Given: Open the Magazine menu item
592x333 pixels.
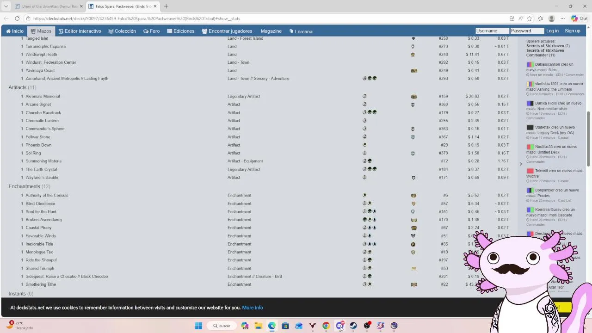Looking at the screenshot, I should click(271, 31).
